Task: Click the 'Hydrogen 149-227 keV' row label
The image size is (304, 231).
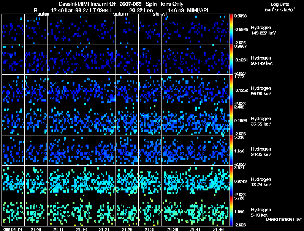Action: pyautogui.click(x=263, y=30)
